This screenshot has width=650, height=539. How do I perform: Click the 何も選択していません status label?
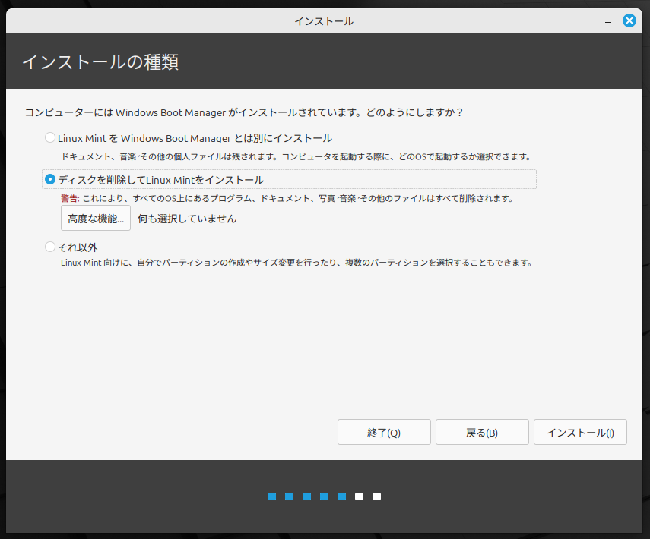[x=187, y=219]
